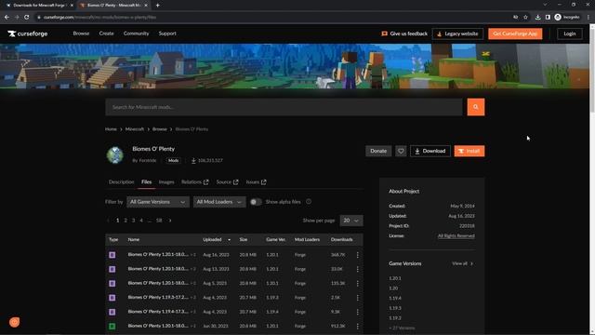Open Chrome three-dot menu
595x335 pixels.
point(588,17)
